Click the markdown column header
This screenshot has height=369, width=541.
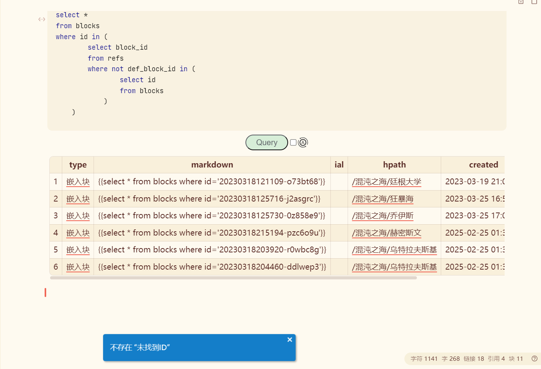tap(212, 165)
